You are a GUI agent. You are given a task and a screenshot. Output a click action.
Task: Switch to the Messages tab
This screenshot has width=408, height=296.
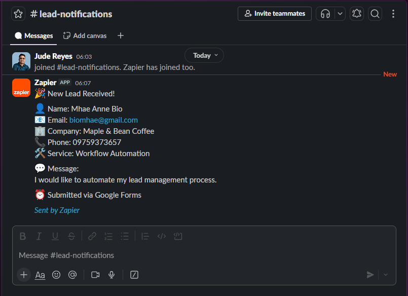tap(33, 35)
